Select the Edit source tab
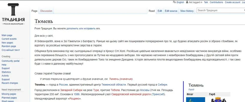 [171, 11]
